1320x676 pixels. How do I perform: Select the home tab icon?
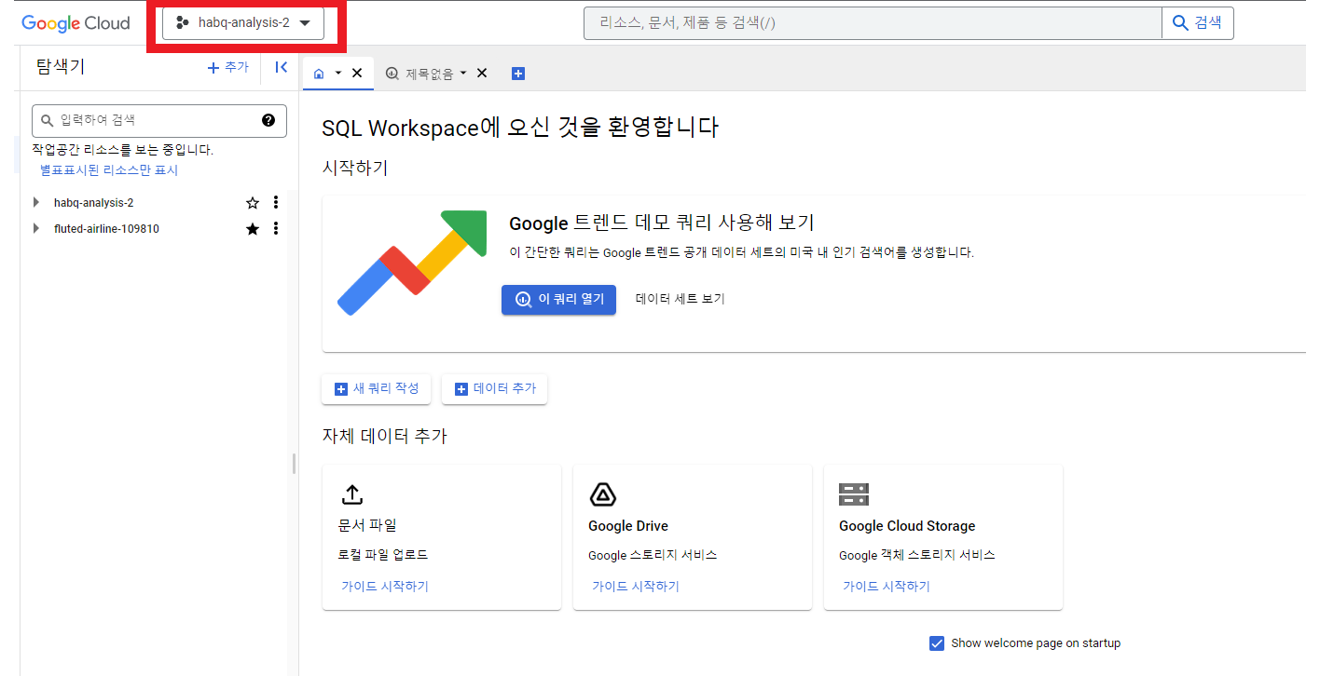[320, 74]
